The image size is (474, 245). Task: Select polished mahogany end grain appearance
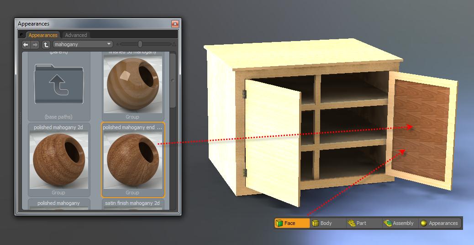133,160
